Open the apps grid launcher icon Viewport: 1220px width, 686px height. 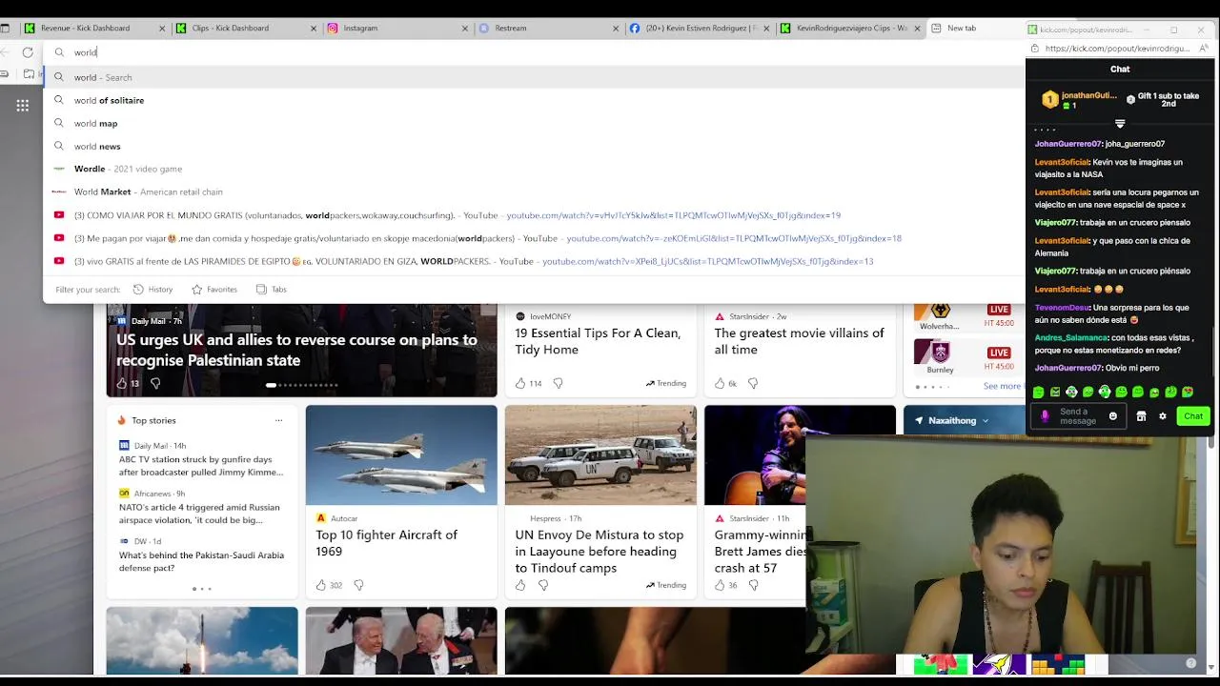click(22, 106)
